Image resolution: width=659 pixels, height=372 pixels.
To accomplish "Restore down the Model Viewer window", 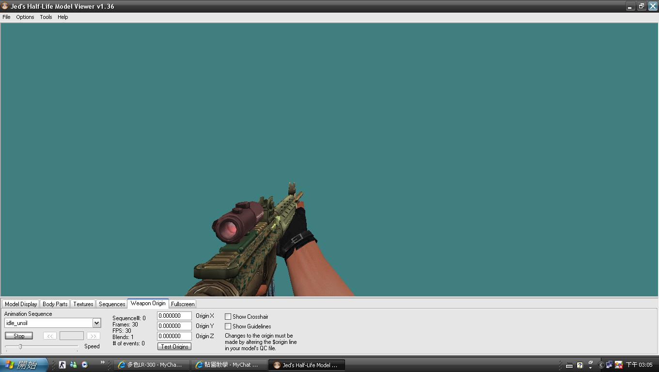I will [x=641, y=6].
